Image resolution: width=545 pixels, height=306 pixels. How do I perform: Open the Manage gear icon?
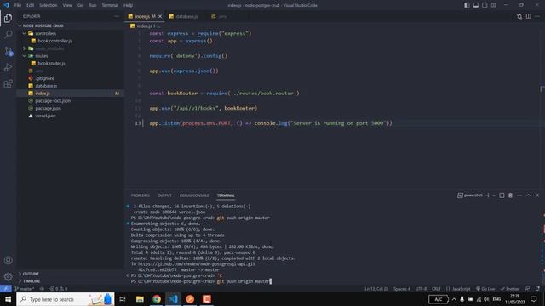point(8,276)
